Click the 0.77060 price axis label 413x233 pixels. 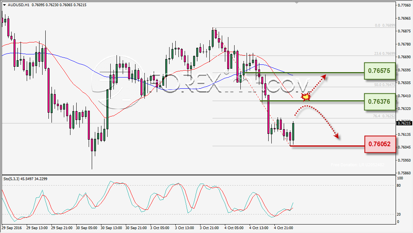(x=404, y=5)
